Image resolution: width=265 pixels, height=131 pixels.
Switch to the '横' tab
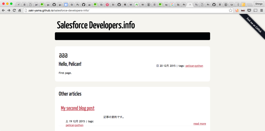tap(125, 5)
